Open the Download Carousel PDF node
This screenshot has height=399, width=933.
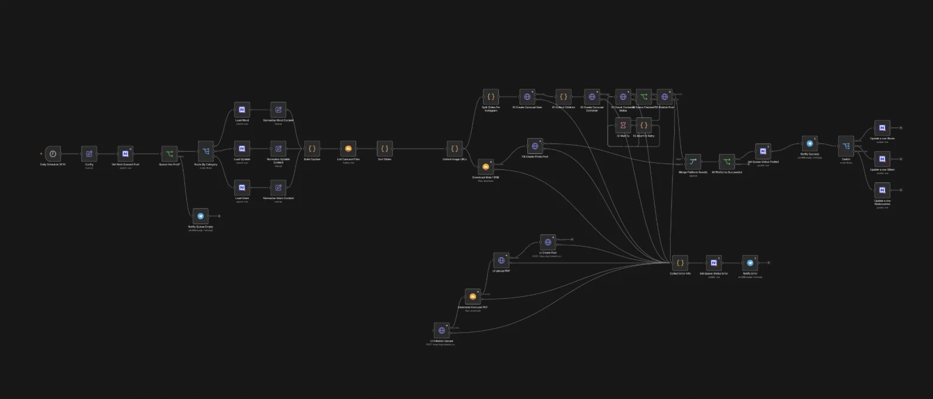473,296
